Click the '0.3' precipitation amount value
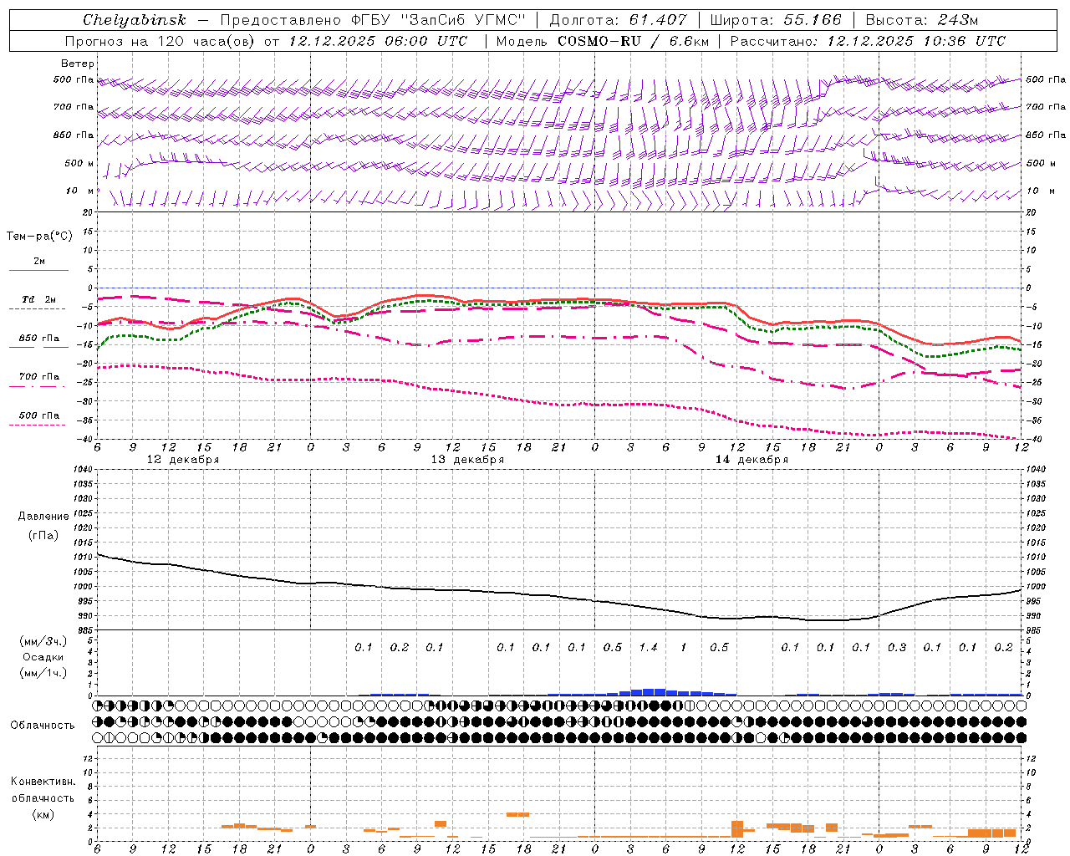 coord(897,648)
